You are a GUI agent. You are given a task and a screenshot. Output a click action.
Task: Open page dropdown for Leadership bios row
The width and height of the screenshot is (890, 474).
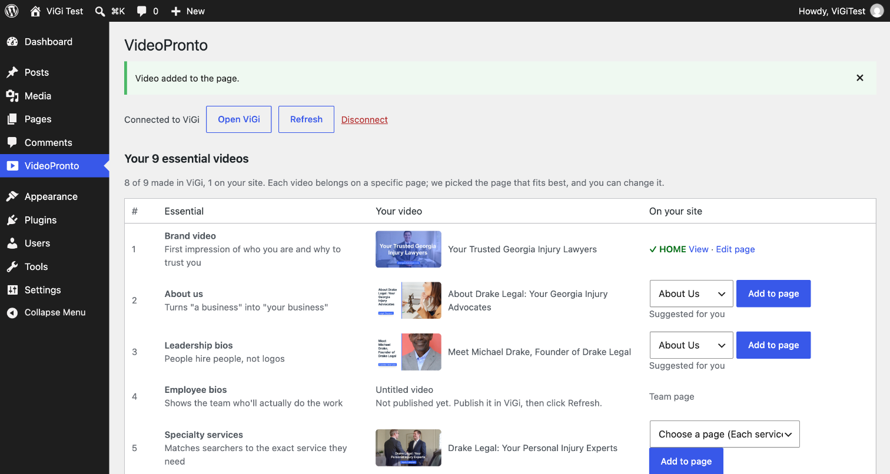[x=691, y=345]
